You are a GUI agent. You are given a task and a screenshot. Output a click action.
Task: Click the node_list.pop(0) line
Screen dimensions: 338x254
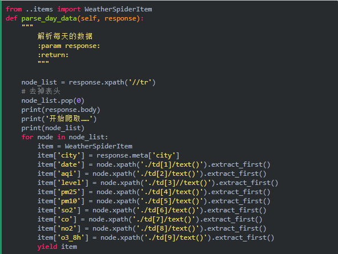coord(53,100)
